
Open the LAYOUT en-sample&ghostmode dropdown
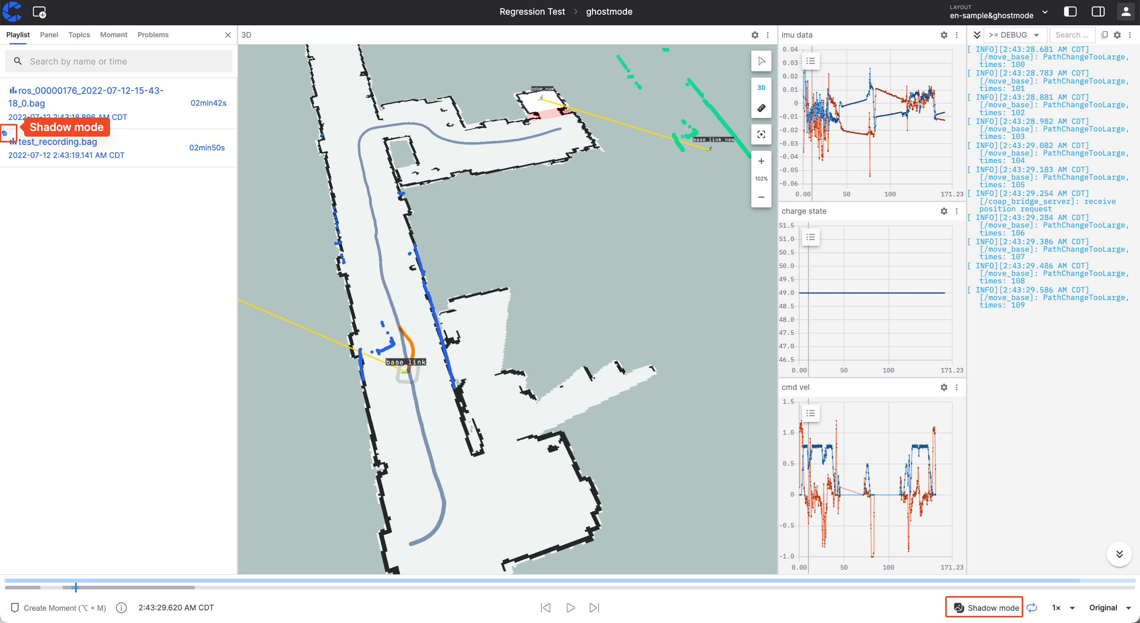[x=999, y=12]
